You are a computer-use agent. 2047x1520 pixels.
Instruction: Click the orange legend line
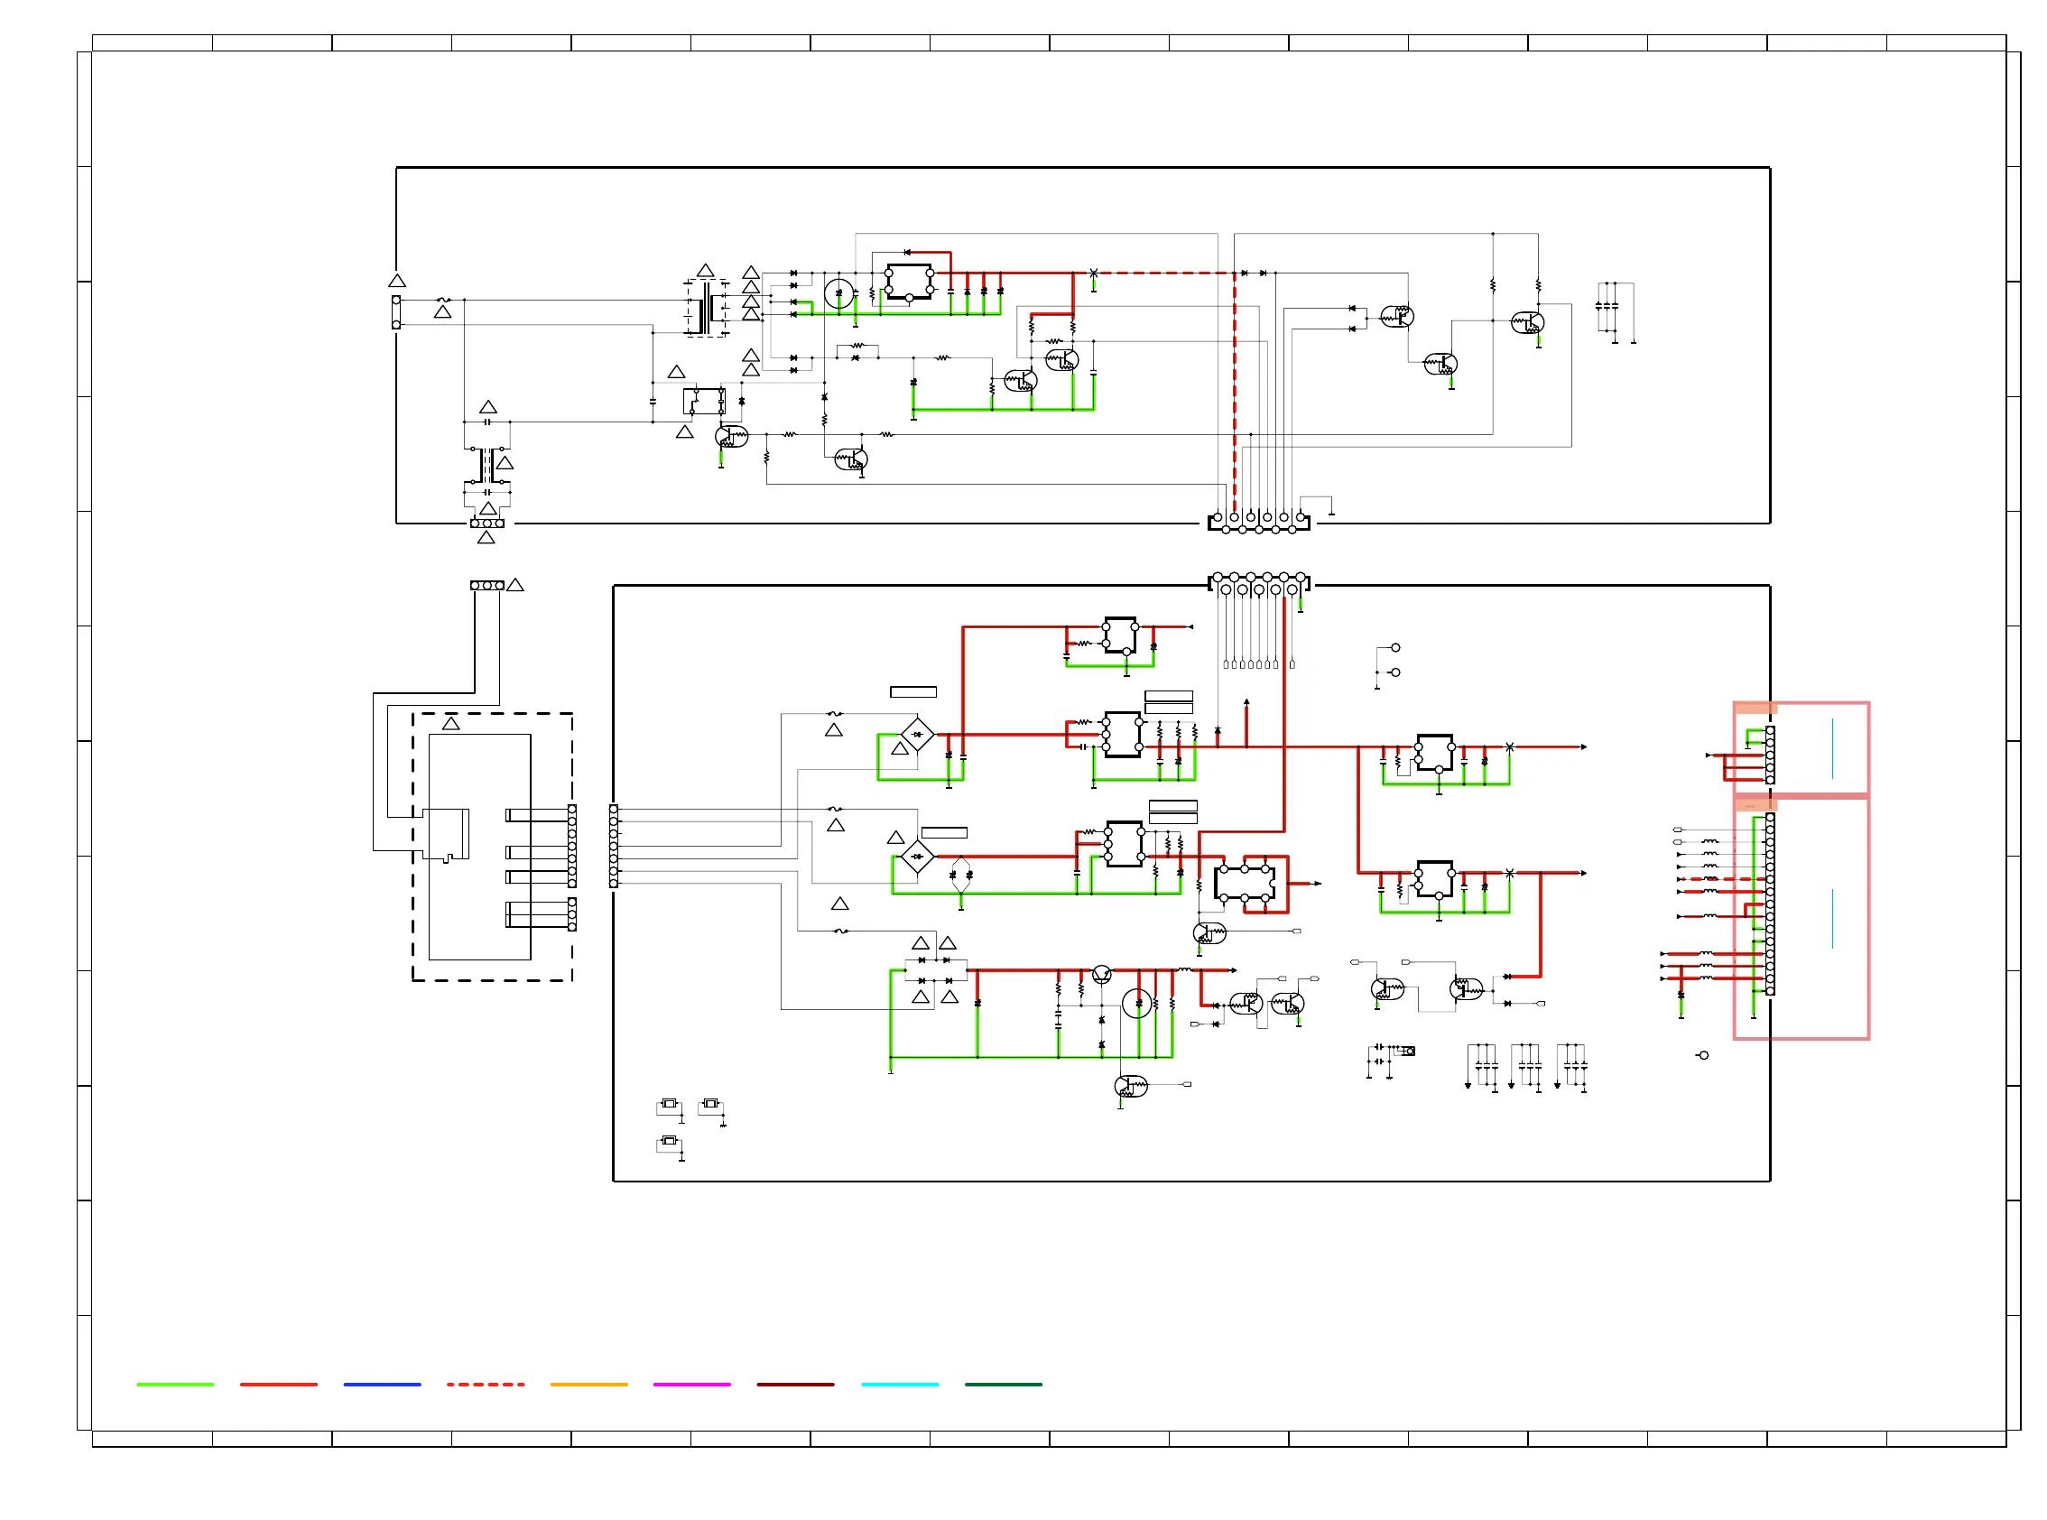[588, 1384]
